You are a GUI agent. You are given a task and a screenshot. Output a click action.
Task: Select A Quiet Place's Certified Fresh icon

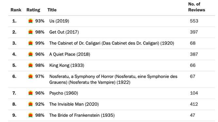pyautogui.click(x=30, y=54)
